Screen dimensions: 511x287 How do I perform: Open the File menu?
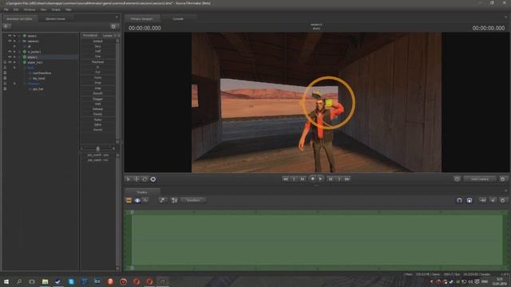[6, 10]
